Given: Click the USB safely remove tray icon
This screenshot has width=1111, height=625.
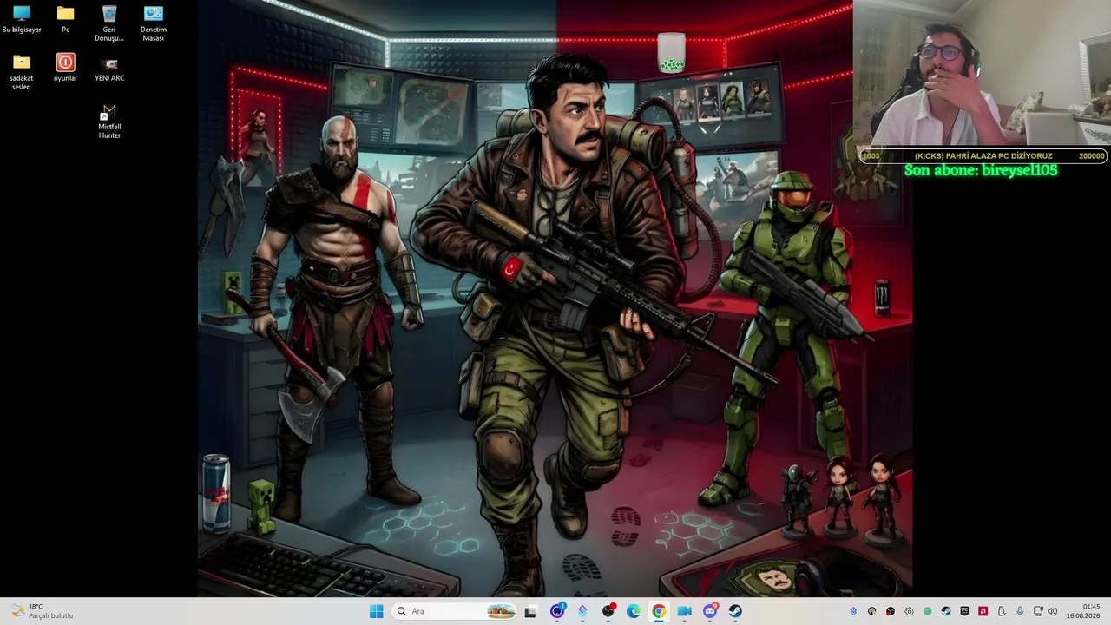Looking at the screenshot, I should tap(1001, 611).
